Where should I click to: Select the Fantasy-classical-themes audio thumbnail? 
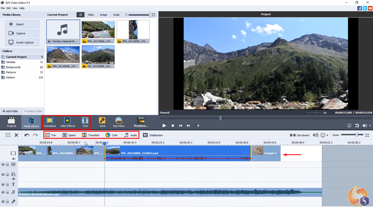click(x=63, y=30)
